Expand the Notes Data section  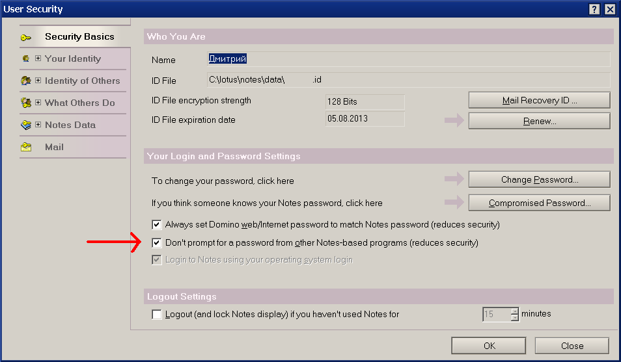[38, 125]
